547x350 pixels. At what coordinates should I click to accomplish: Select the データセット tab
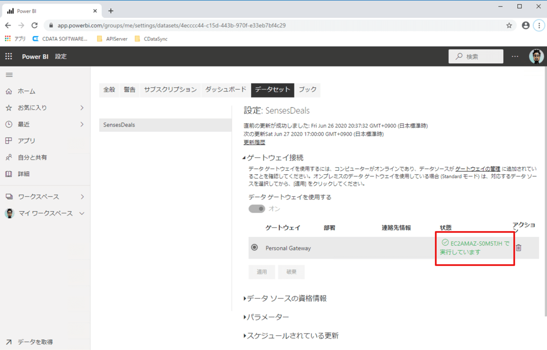pyautogui.click(x=273, y=90)
